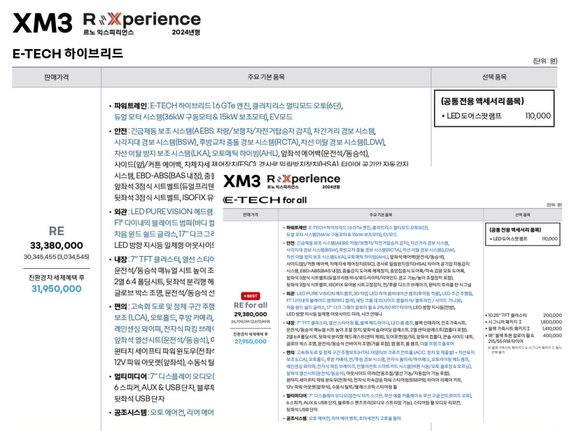Click the '안전' label in the back sheet
The height and width of the screenshot is (431, 574).
[120, 131]
